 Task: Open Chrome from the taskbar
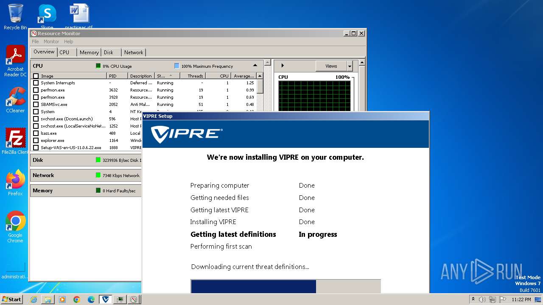77,299
